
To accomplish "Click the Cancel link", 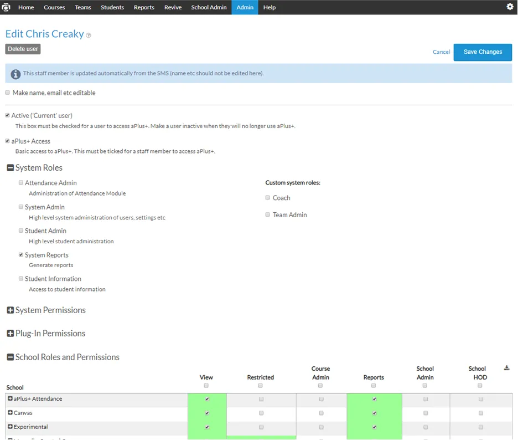I will [x=442, y=52].
